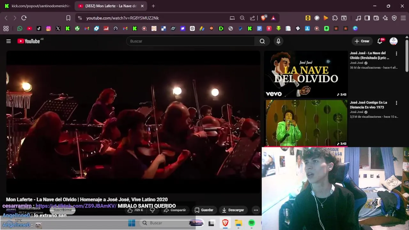
Task: Open the YouTube account avatar menu
Action: pos(394,41)
